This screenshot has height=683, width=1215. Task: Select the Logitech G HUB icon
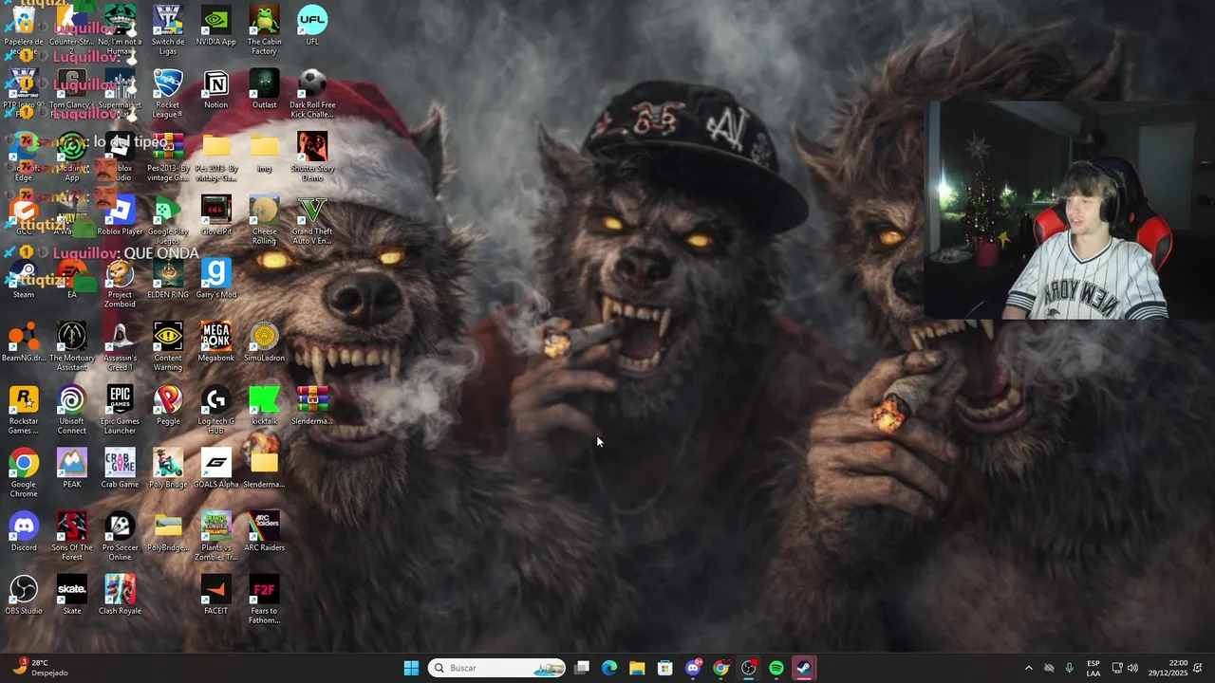[215, 410]
